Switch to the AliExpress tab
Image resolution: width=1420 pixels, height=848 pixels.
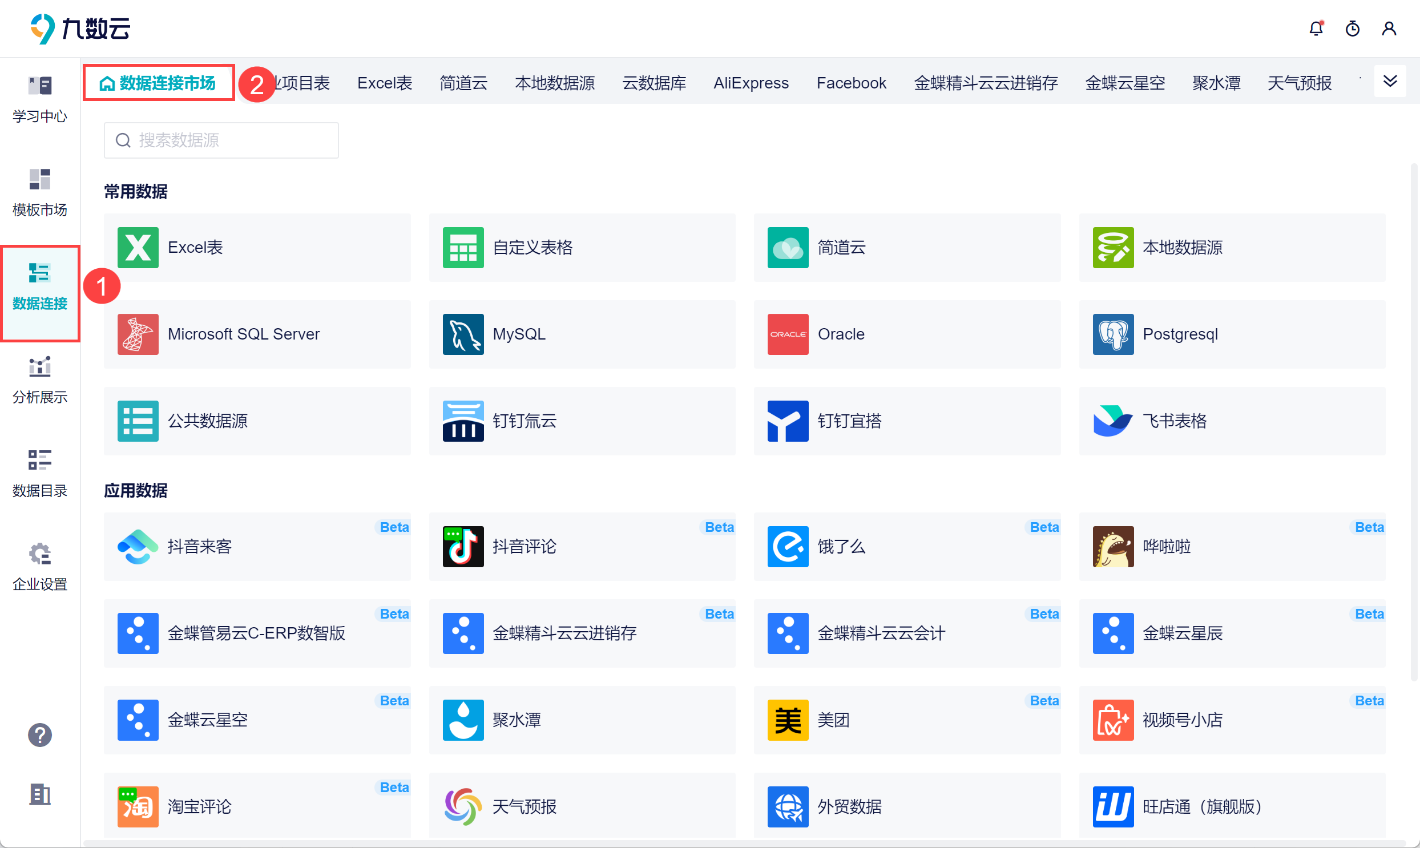(751, 83)
